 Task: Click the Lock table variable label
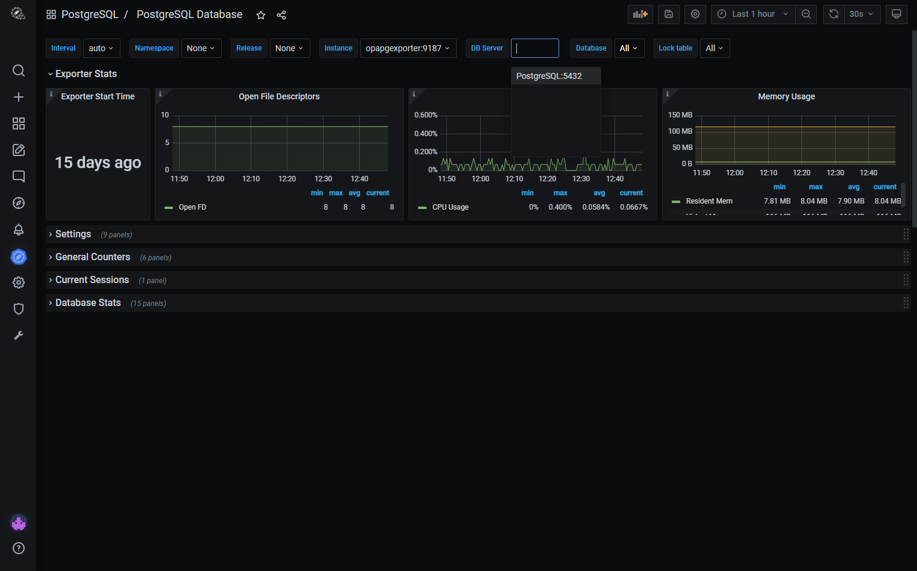point(675,48)
